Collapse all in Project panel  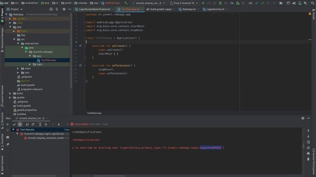(x=57, y=9)
